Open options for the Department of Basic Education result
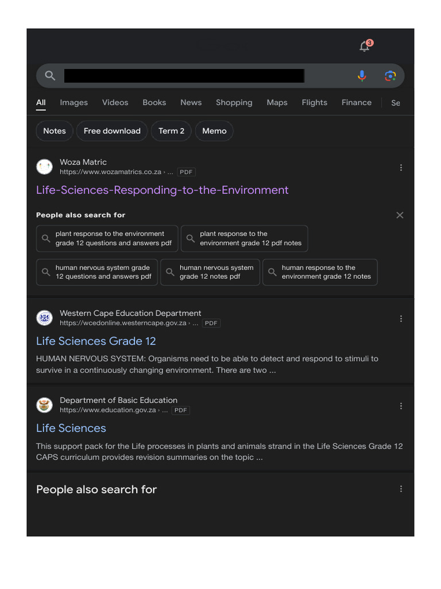The image size is (441, 589). coord(401,406)
